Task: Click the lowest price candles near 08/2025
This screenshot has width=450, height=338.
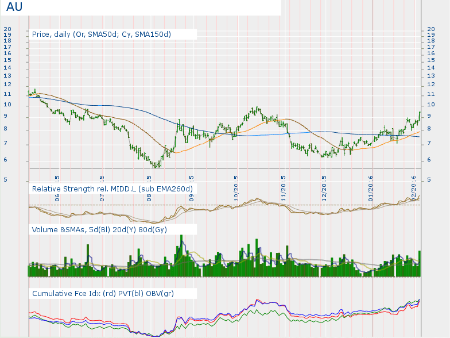Action: coord(156,164)
